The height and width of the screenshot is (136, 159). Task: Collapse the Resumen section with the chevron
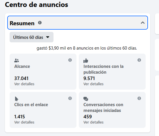click(x=142, y=23)
